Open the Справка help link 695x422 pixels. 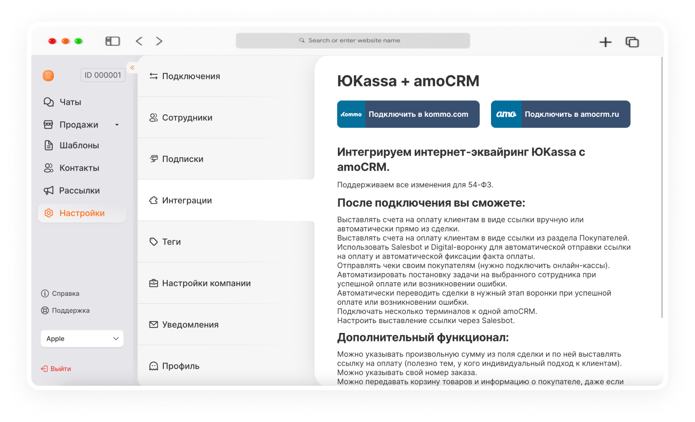tap(60, 294)
